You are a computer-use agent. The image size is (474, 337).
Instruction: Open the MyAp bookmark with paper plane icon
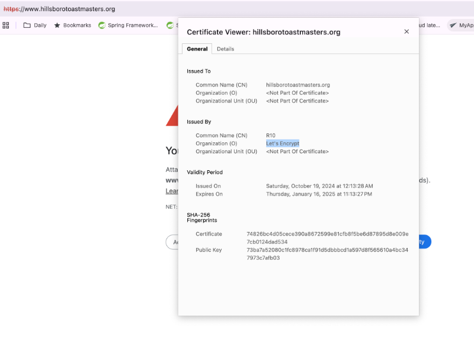[462, 26]
